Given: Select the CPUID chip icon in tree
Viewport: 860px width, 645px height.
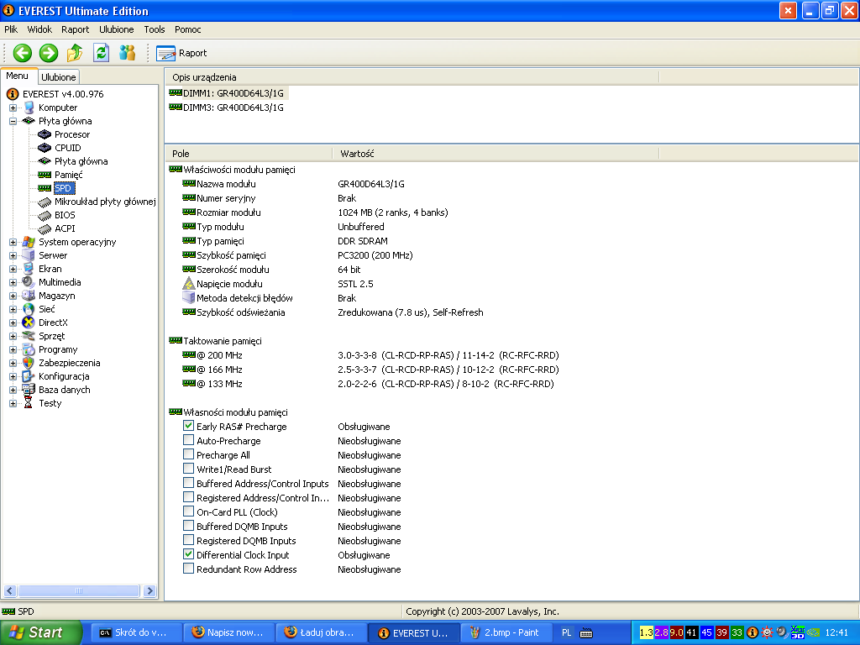Looking at the screenshot, I should [45, 148].
